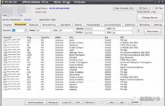Click the Default screen resolution link
Image resolution: width=165 pixels, height=106 pixels.
click(x=27, y=20)
